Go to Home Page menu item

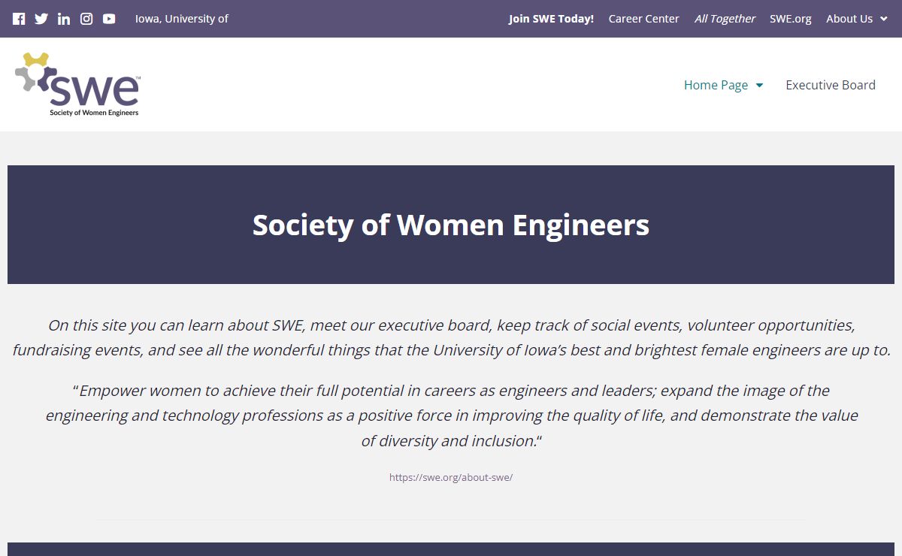coord(716,85)
